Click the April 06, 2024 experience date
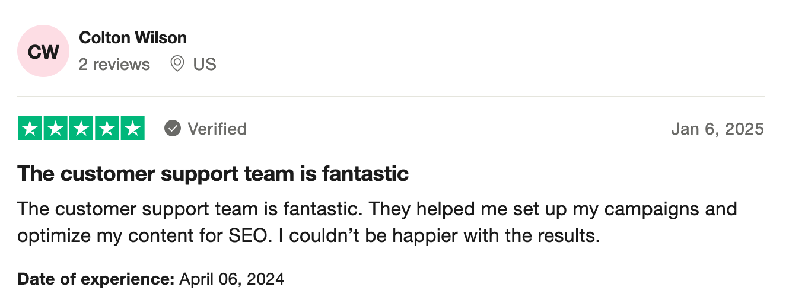Image resolution: width=789 pixels, height=306 pixels. click(x=232, y=279)
